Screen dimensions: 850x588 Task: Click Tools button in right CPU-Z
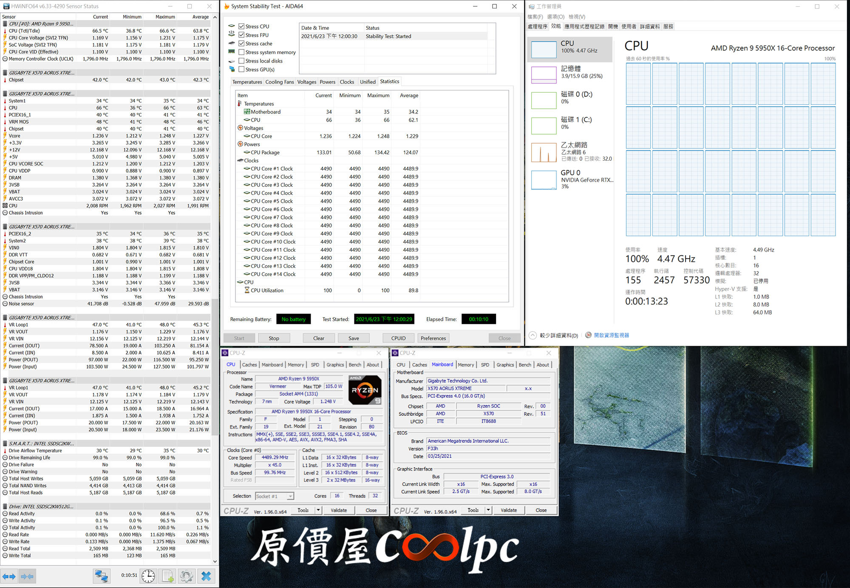click(x=473, y=510)
